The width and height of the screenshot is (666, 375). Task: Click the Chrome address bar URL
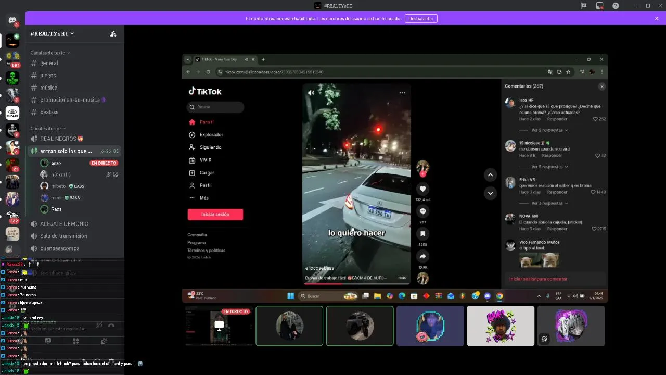click(x=274, y=72)
